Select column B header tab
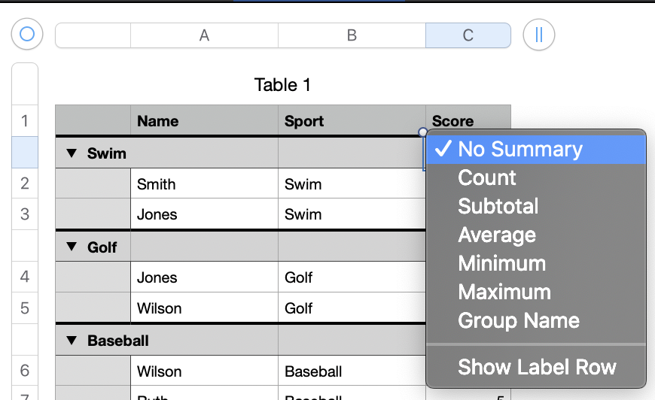This screenshot has height=400, width=655. (x=352, y=35)
